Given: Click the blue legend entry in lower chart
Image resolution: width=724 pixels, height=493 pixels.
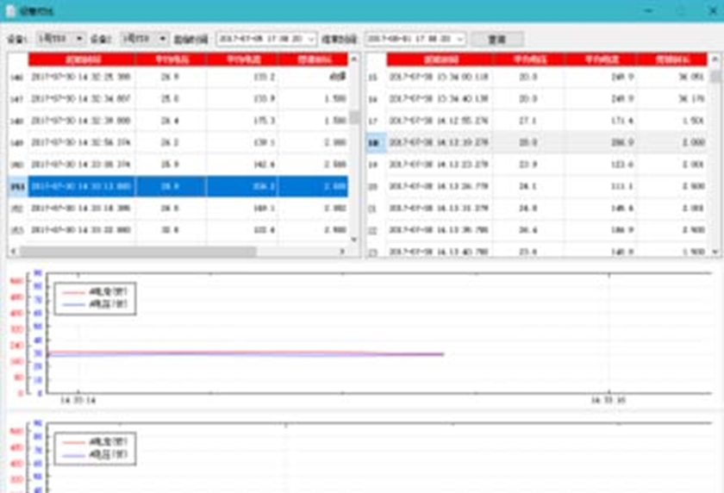Looking at the screenshot, I should 95,453.
